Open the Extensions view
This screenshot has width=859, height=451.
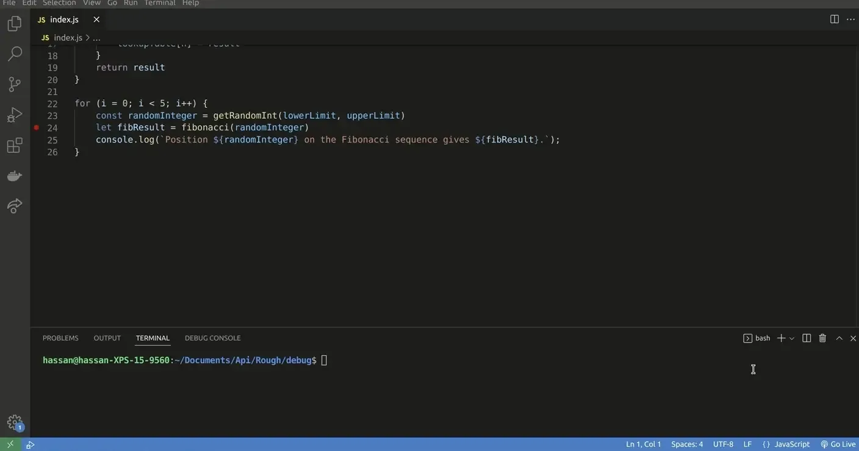tap(15, 146)
